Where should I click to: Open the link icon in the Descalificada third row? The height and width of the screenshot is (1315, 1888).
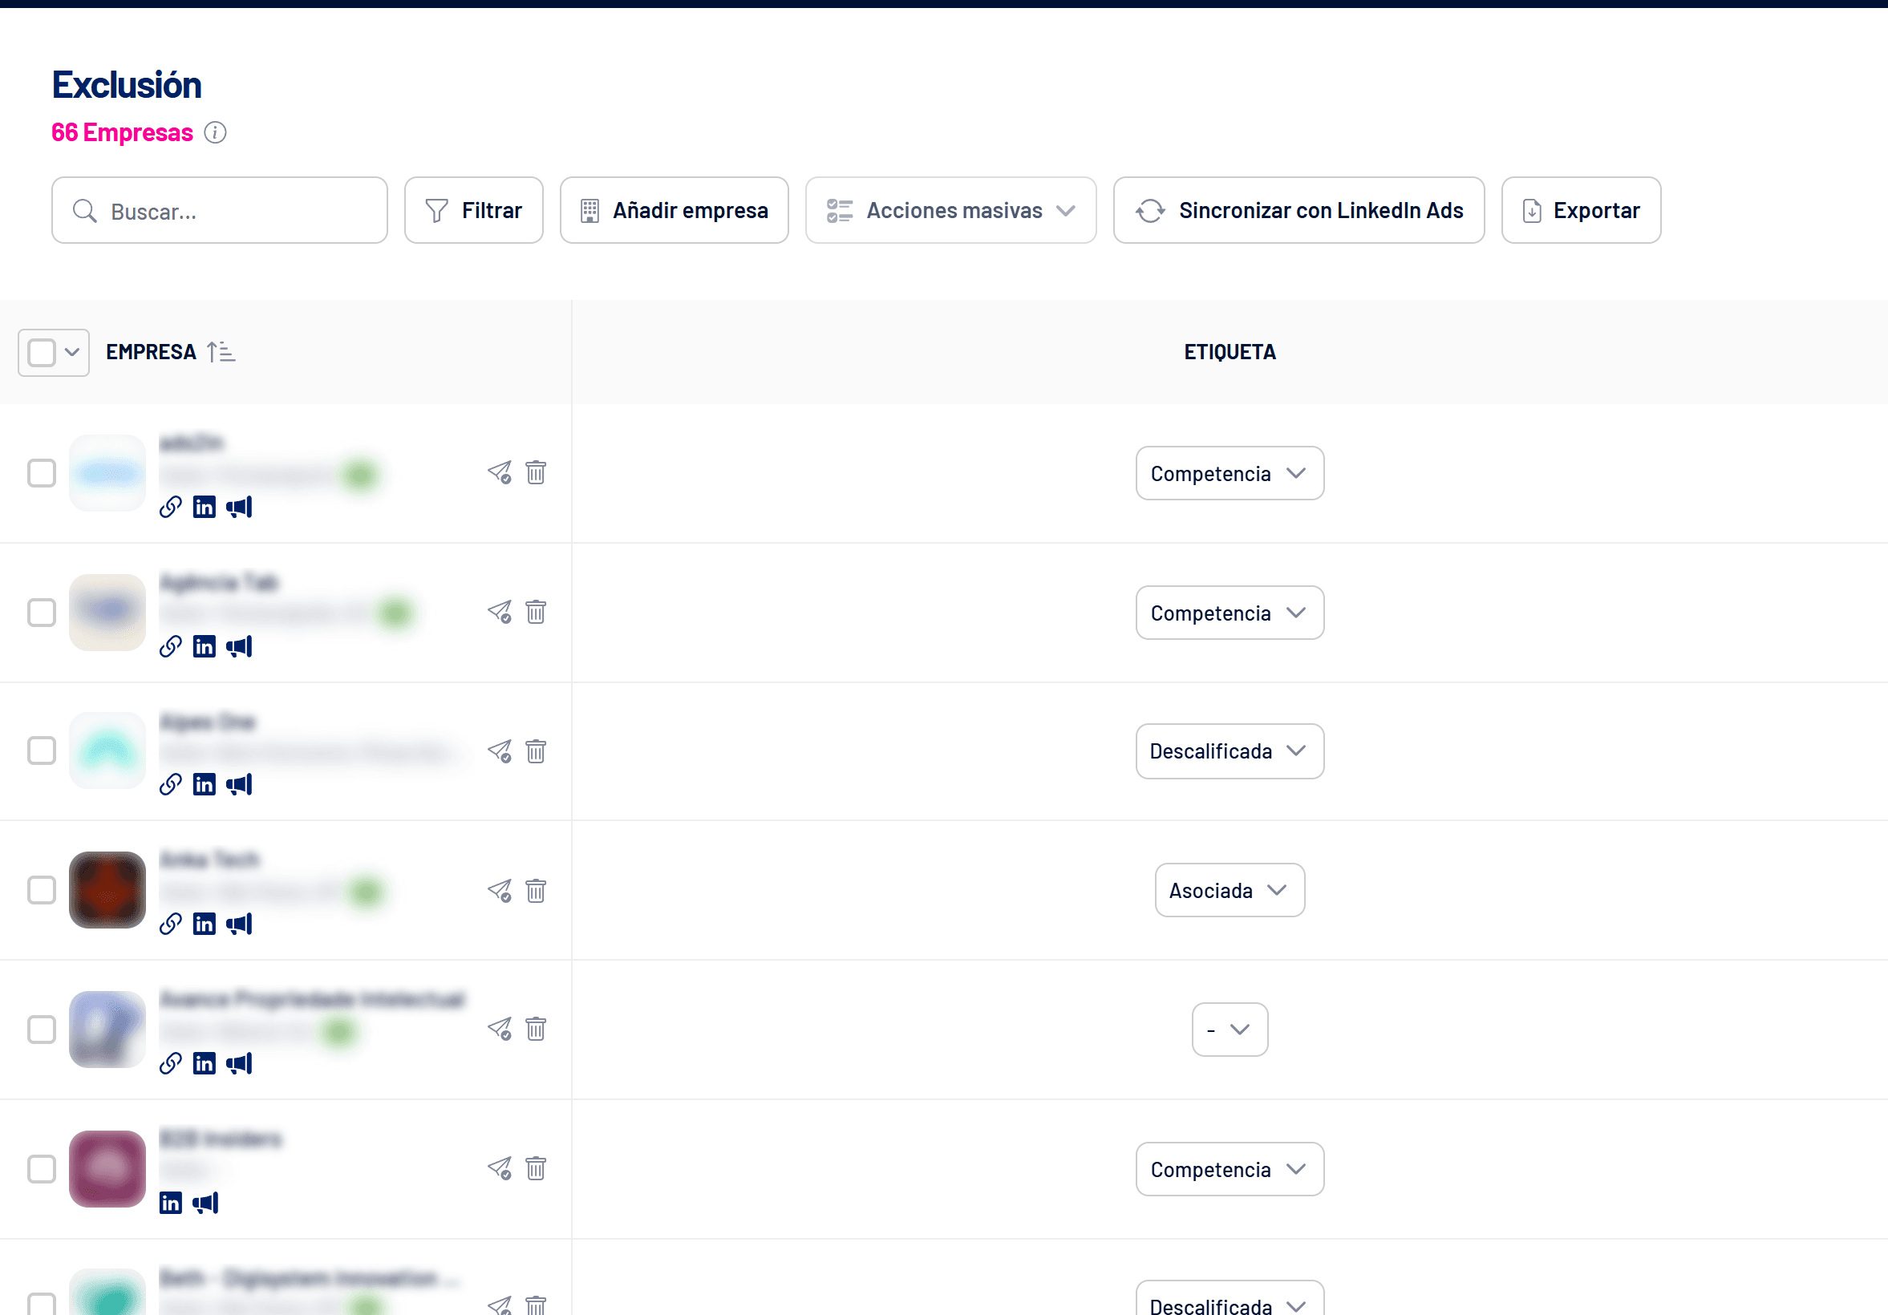[170, 785]
